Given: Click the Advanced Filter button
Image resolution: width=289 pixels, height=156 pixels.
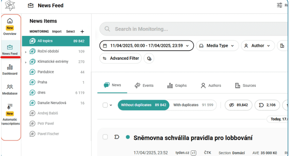Looking at the screenshot, I should pyautogui.click(x=121, y=58).
